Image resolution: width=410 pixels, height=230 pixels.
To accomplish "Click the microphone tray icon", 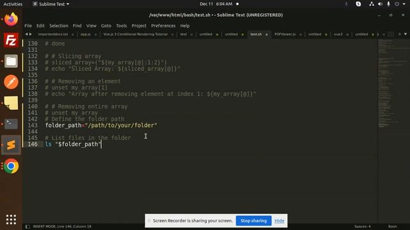I will pyautogui.click(x=388, y=4).
